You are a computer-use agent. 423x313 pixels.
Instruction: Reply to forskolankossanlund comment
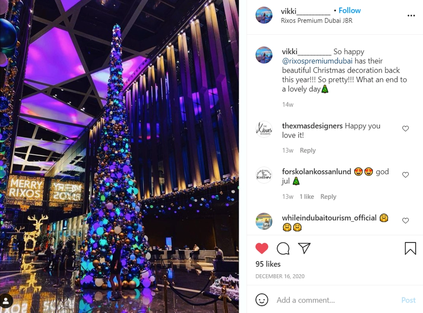click(x=328, y=197)
